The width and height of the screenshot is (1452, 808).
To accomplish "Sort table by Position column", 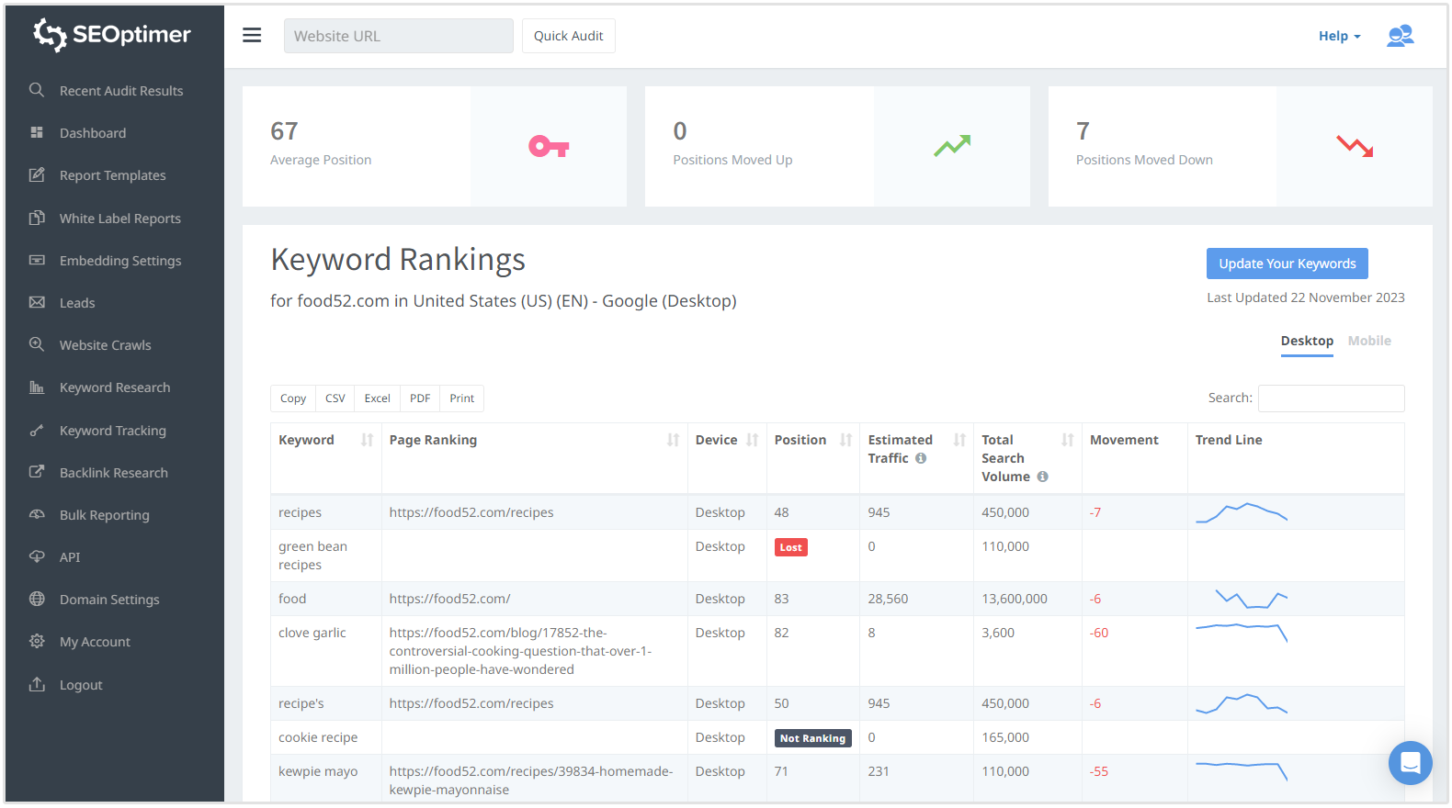I will 845,440.
